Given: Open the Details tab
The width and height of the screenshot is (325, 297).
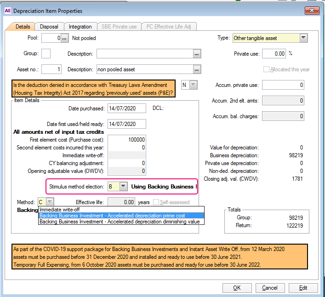Looking at the screenshot, I should point(23,27).
